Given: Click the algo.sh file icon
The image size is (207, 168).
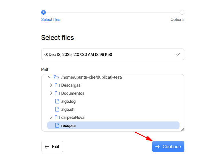Looking at the screenshot, I should pyautogui.click(x=57, y=109).
